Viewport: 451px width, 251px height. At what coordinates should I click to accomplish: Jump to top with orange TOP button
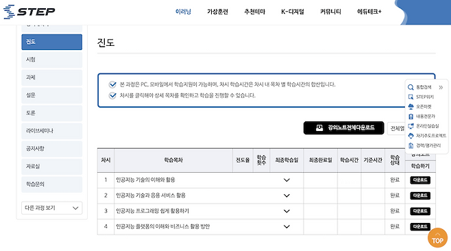click(x=437, y=238)
